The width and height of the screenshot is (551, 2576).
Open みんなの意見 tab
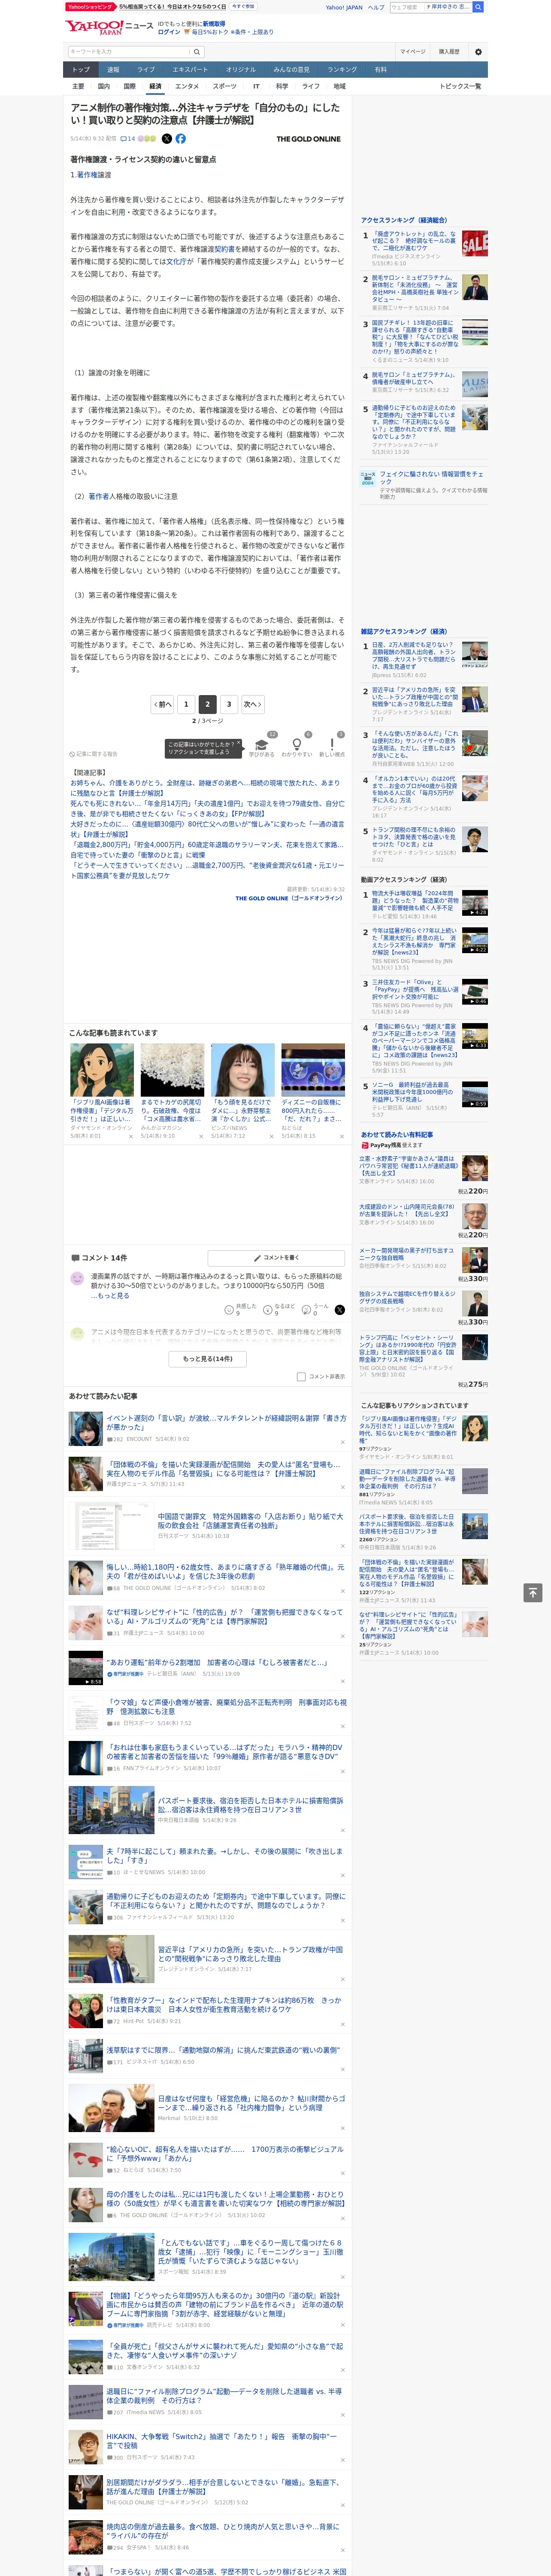[x=292, y=70]
